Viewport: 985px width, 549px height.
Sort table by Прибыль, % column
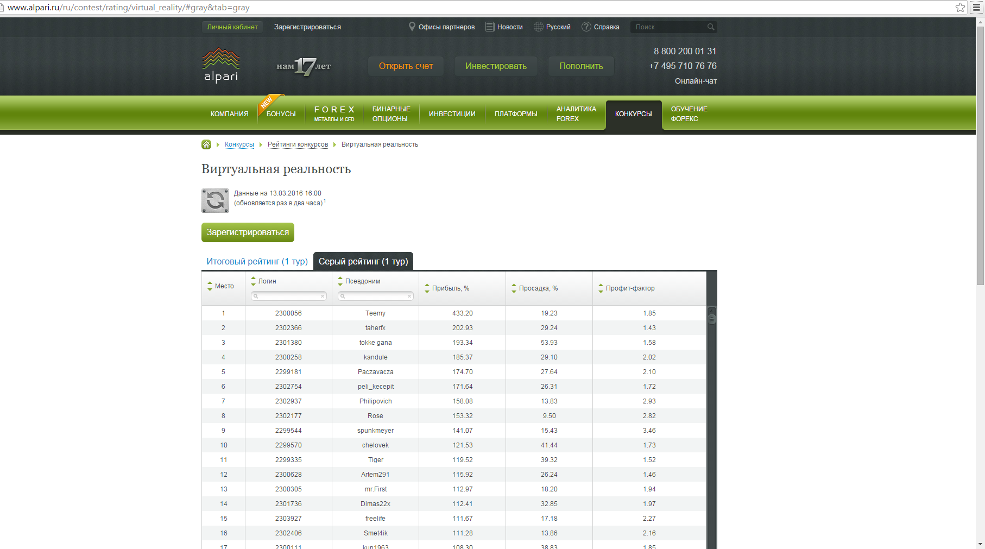click(427, 288)
